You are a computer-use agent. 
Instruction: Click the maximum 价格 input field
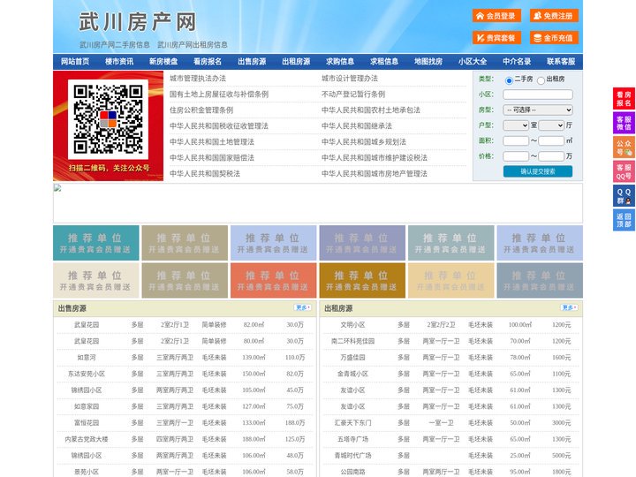[x=551, y=156]
